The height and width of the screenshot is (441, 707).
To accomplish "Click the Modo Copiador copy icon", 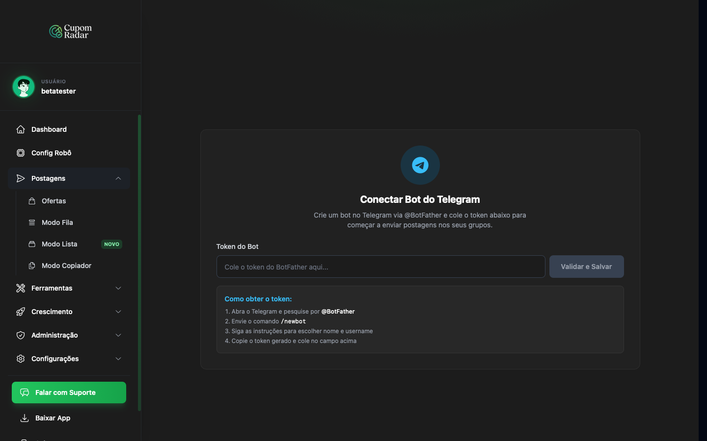I will [32, 266].
